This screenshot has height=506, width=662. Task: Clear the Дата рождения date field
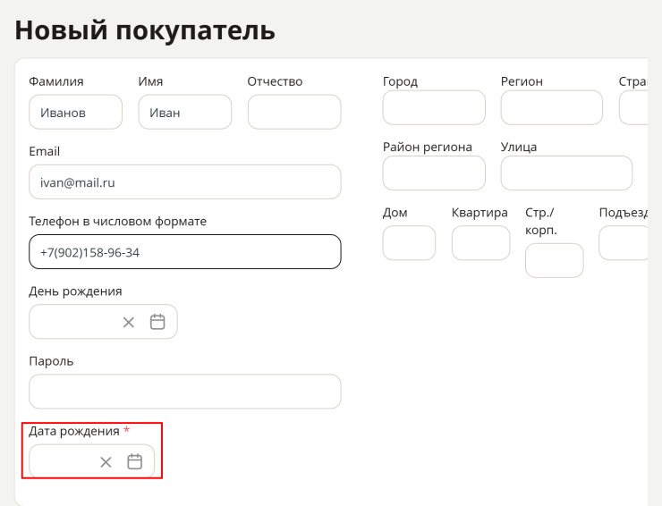click(x=106, y=462)
